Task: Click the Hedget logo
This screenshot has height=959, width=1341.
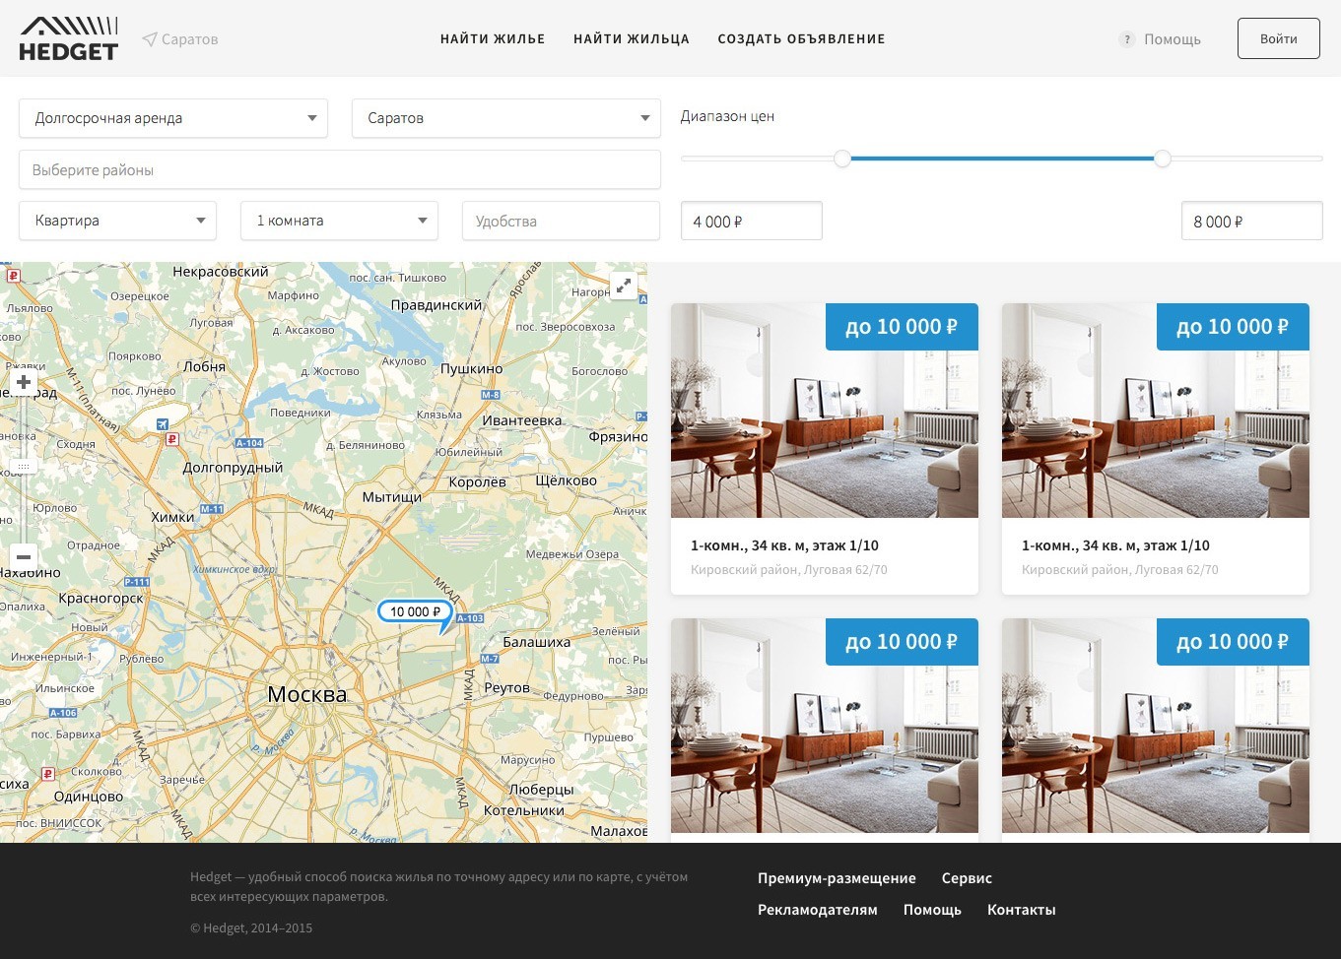Action: [x=68, y=39]
